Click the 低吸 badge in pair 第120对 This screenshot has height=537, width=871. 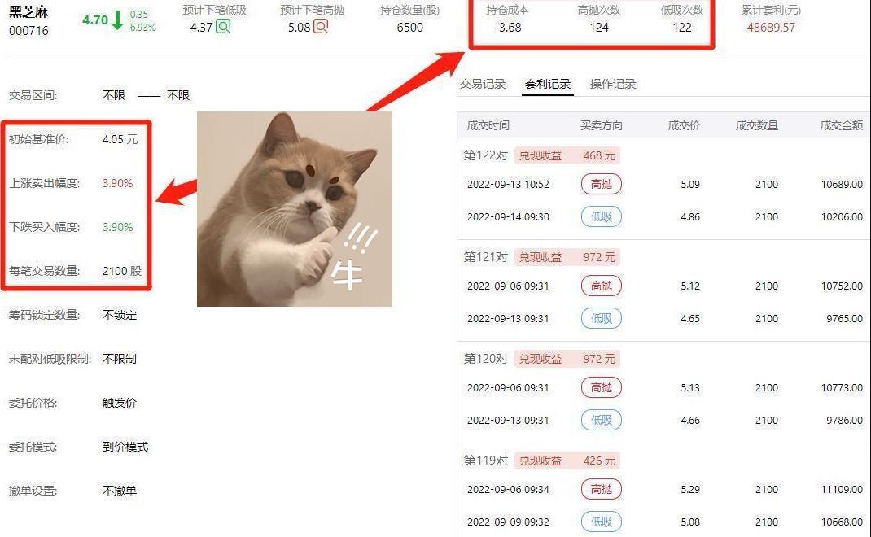(601, 420)
